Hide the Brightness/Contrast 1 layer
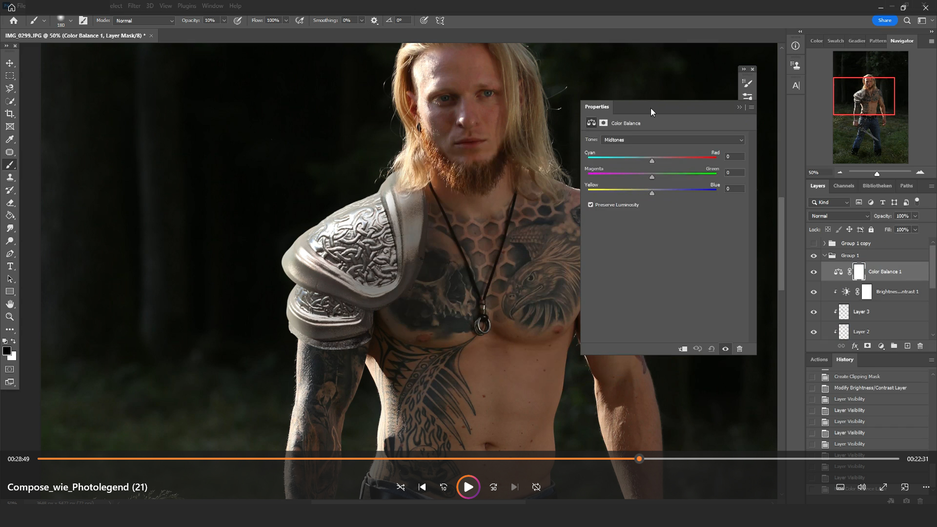937x527 pixels. [814, 292]
